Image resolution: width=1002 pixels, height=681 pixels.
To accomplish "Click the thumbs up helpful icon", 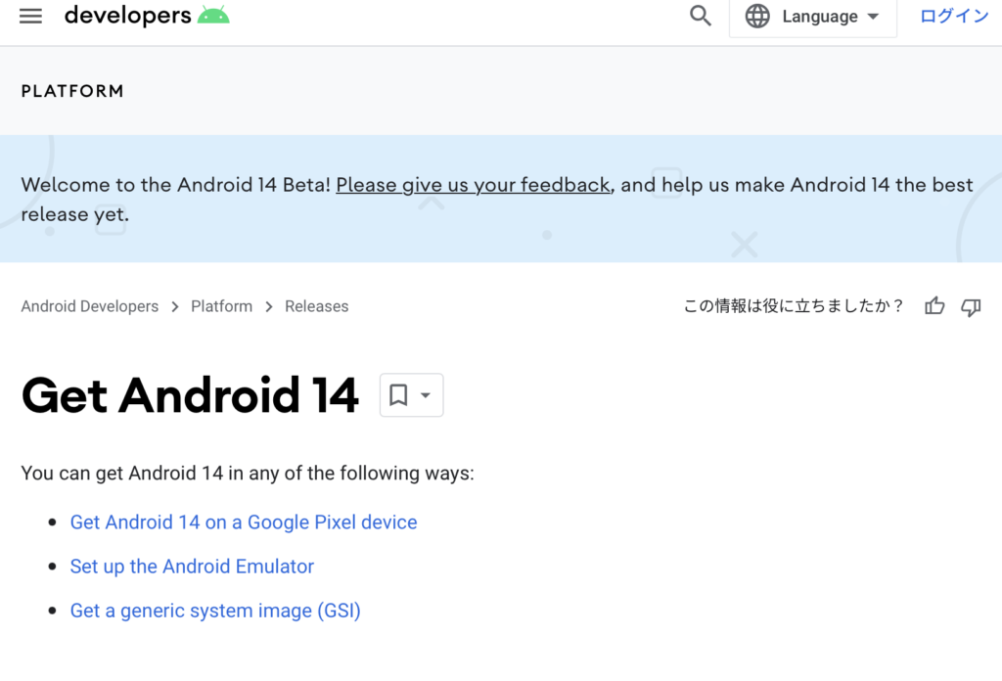I will tap(934, 306).
